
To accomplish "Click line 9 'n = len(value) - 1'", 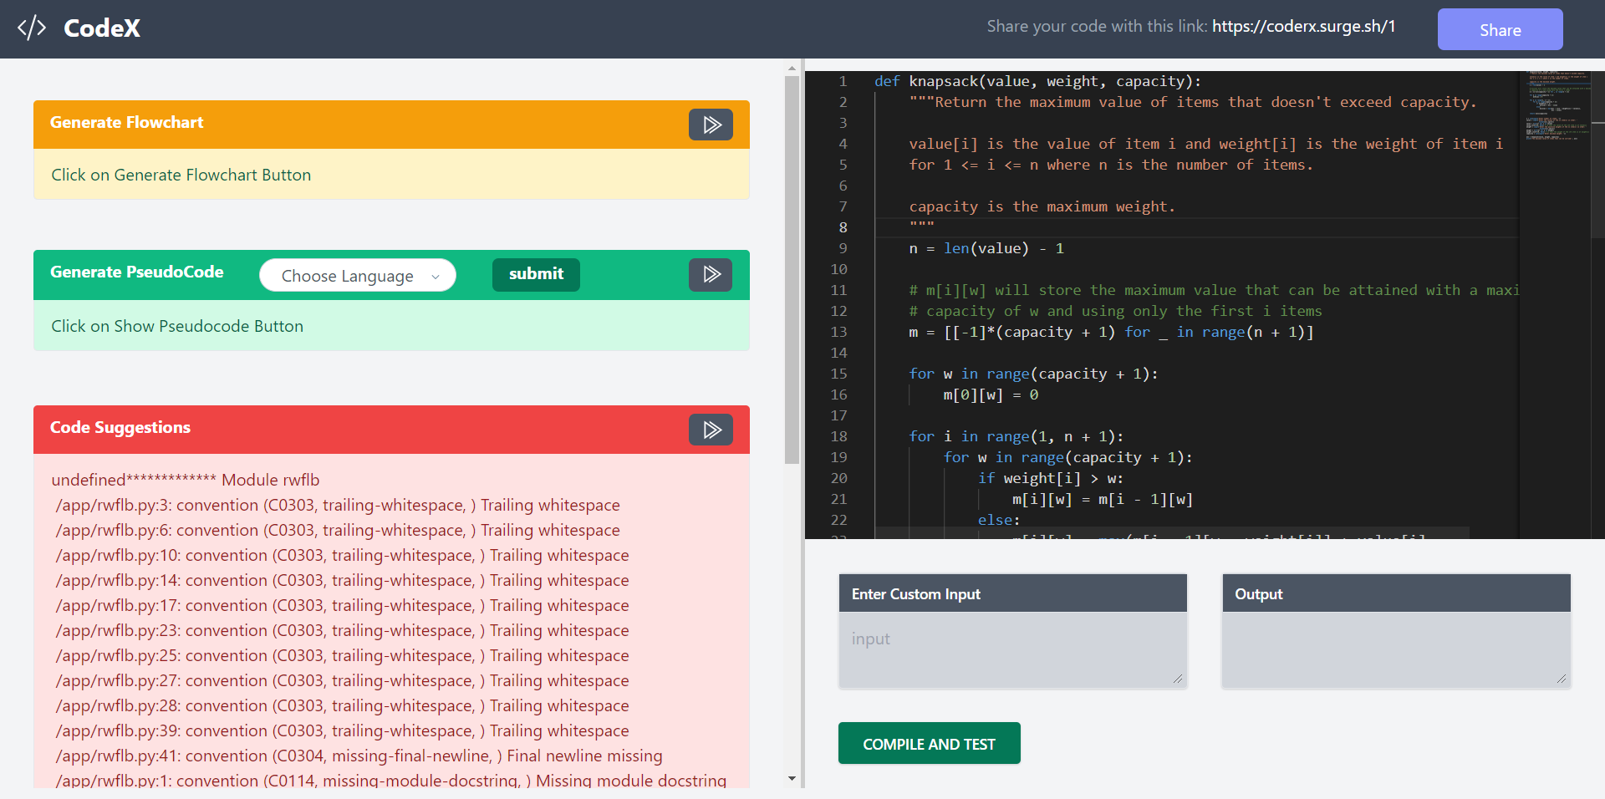I will [986, 248].
